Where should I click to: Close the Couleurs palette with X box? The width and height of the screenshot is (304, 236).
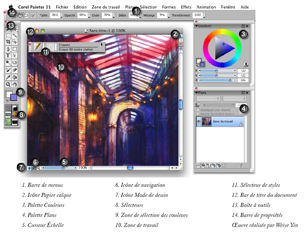point(243,26)
